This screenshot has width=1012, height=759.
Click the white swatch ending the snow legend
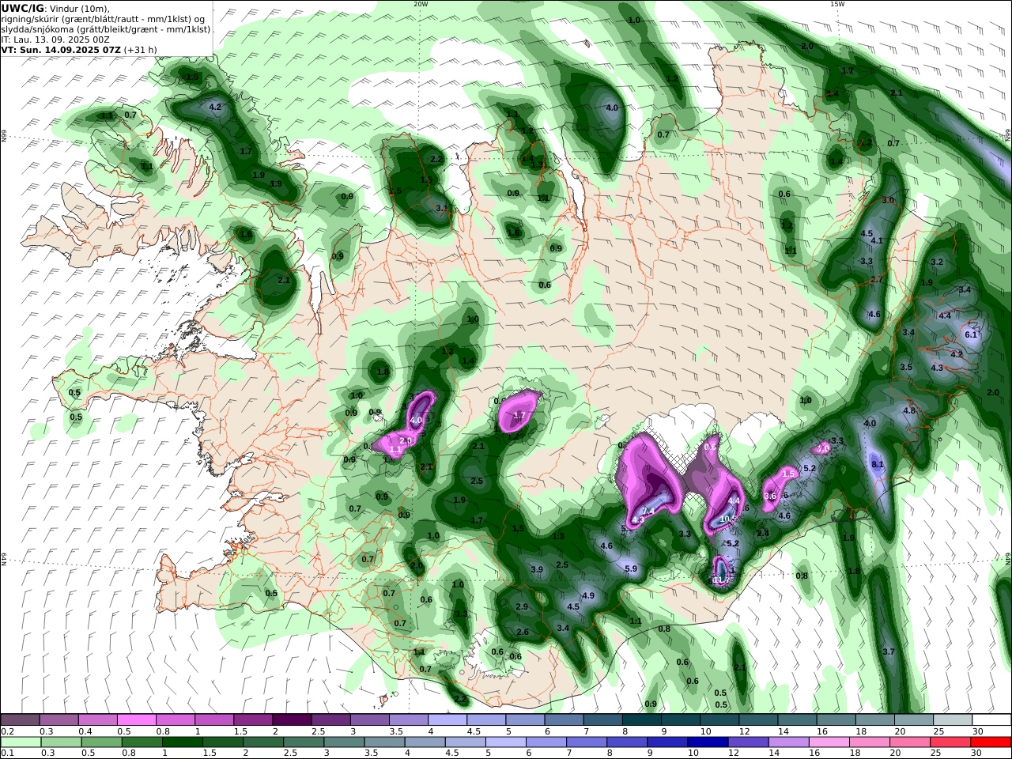tap(993, 720)
